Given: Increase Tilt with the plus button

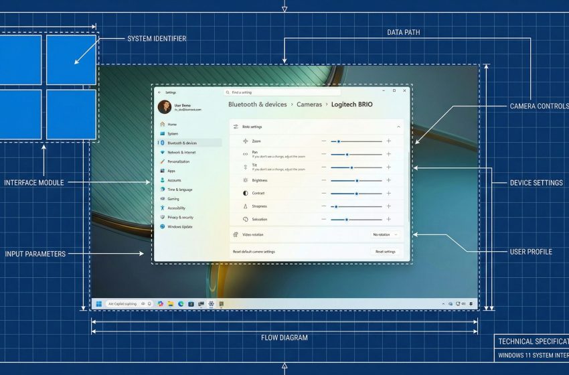Looking at the screenshot, I should click(x=389, y=167).
